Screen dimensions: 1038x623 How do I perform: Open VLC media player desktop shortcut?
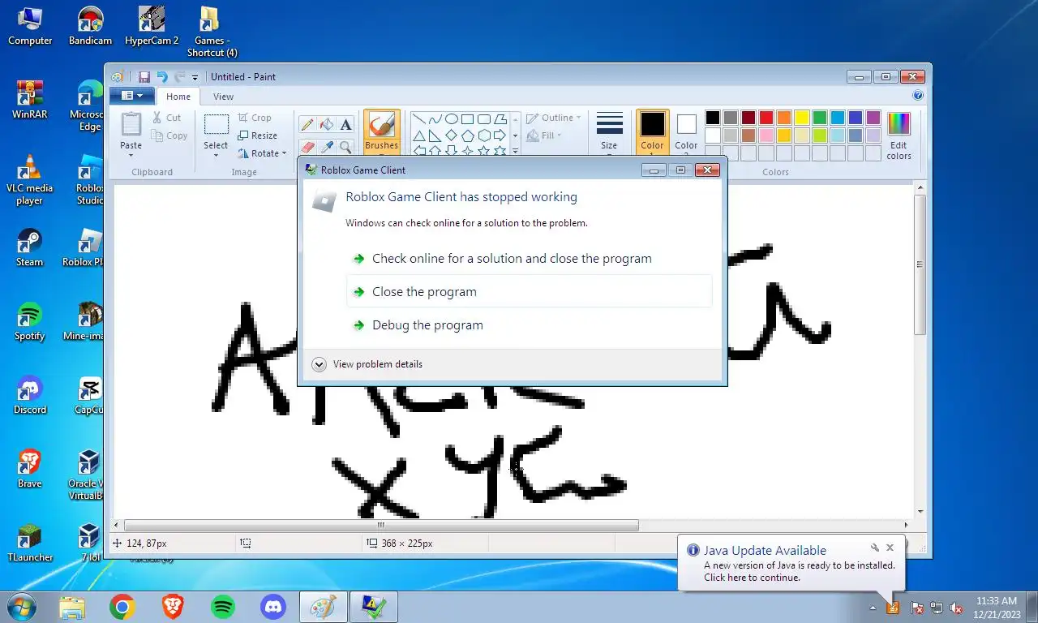click(x=29, y=179)
